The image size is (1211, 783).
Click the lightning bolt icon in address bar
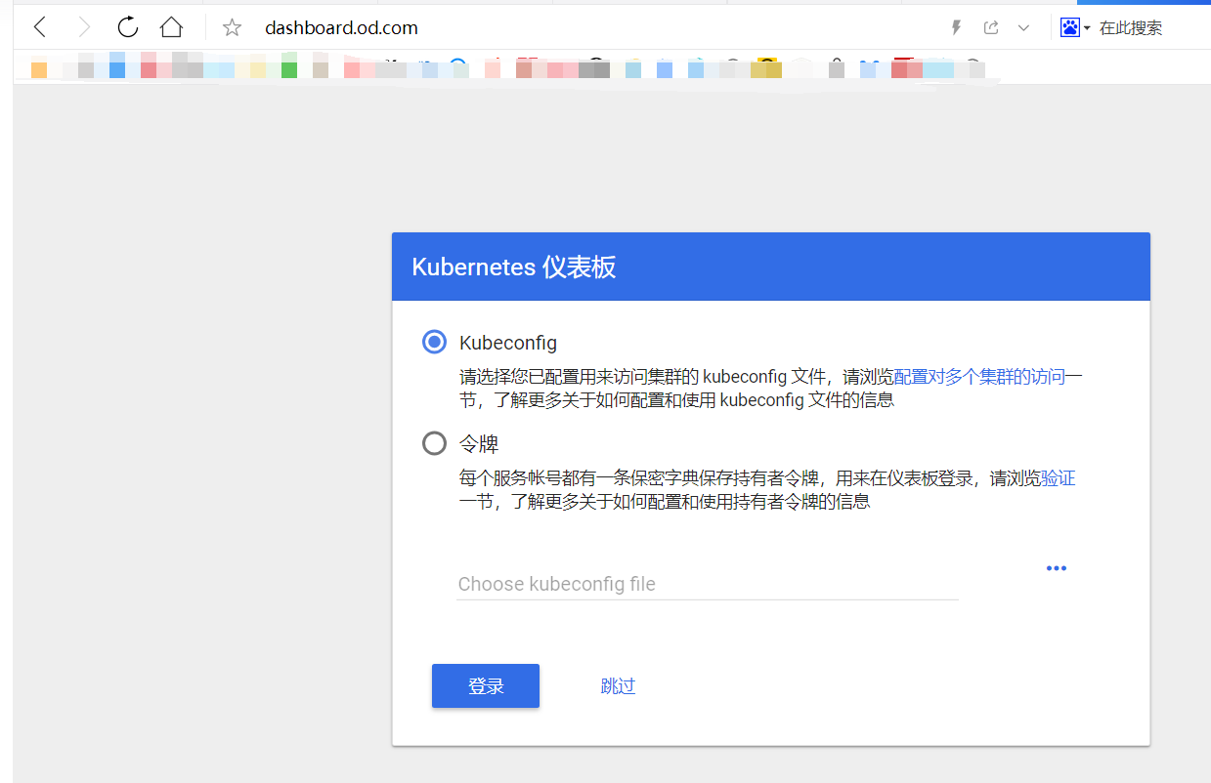pyautogui.click(x=957, y=27)
